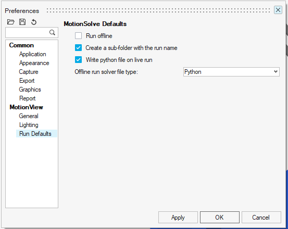Select Report preferences
Screen dimensions: 288x229
[28, 98]
